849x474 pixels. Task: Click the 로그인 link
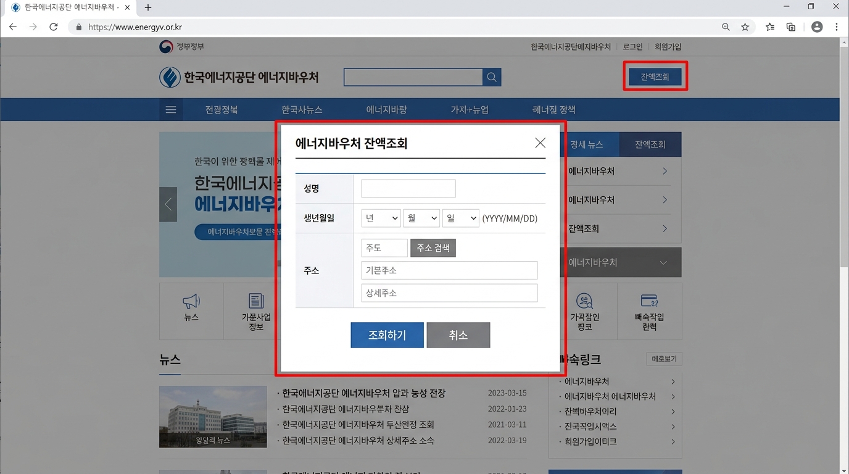click(x=632, y=47)
